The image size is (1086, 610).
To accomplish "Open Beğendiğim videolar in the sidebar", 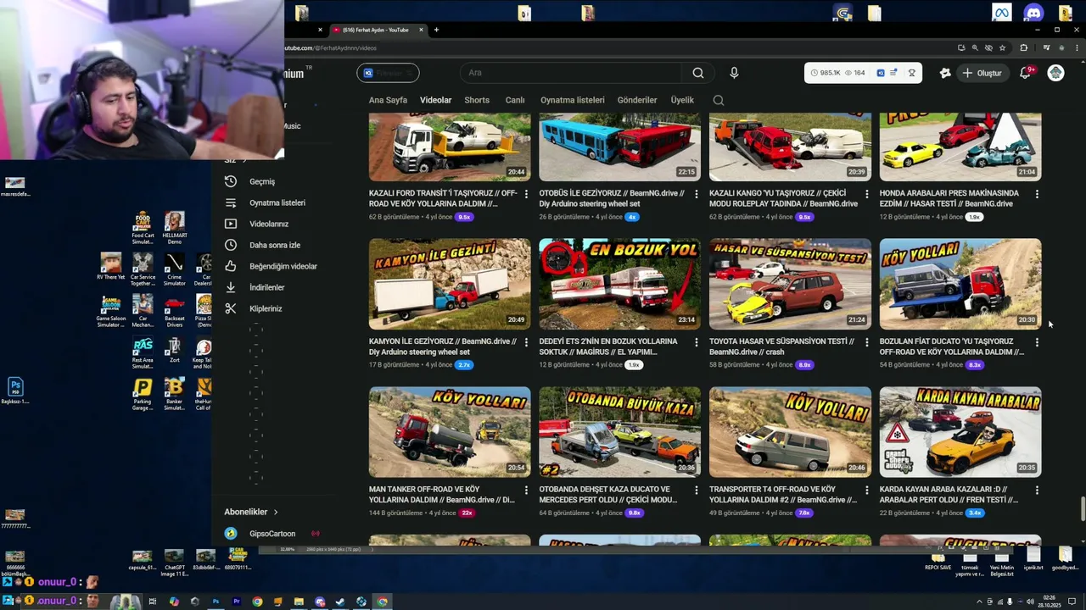I will 283,266.
